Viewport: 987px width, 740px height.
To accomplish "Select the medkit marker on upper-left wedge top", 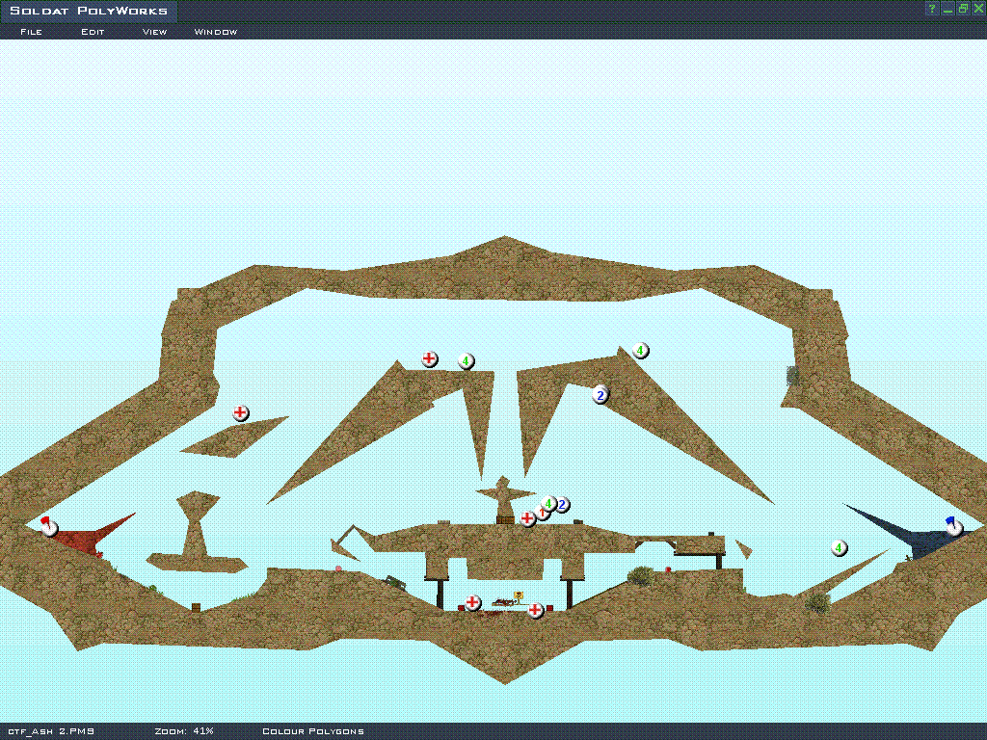I will coord(430,359).
